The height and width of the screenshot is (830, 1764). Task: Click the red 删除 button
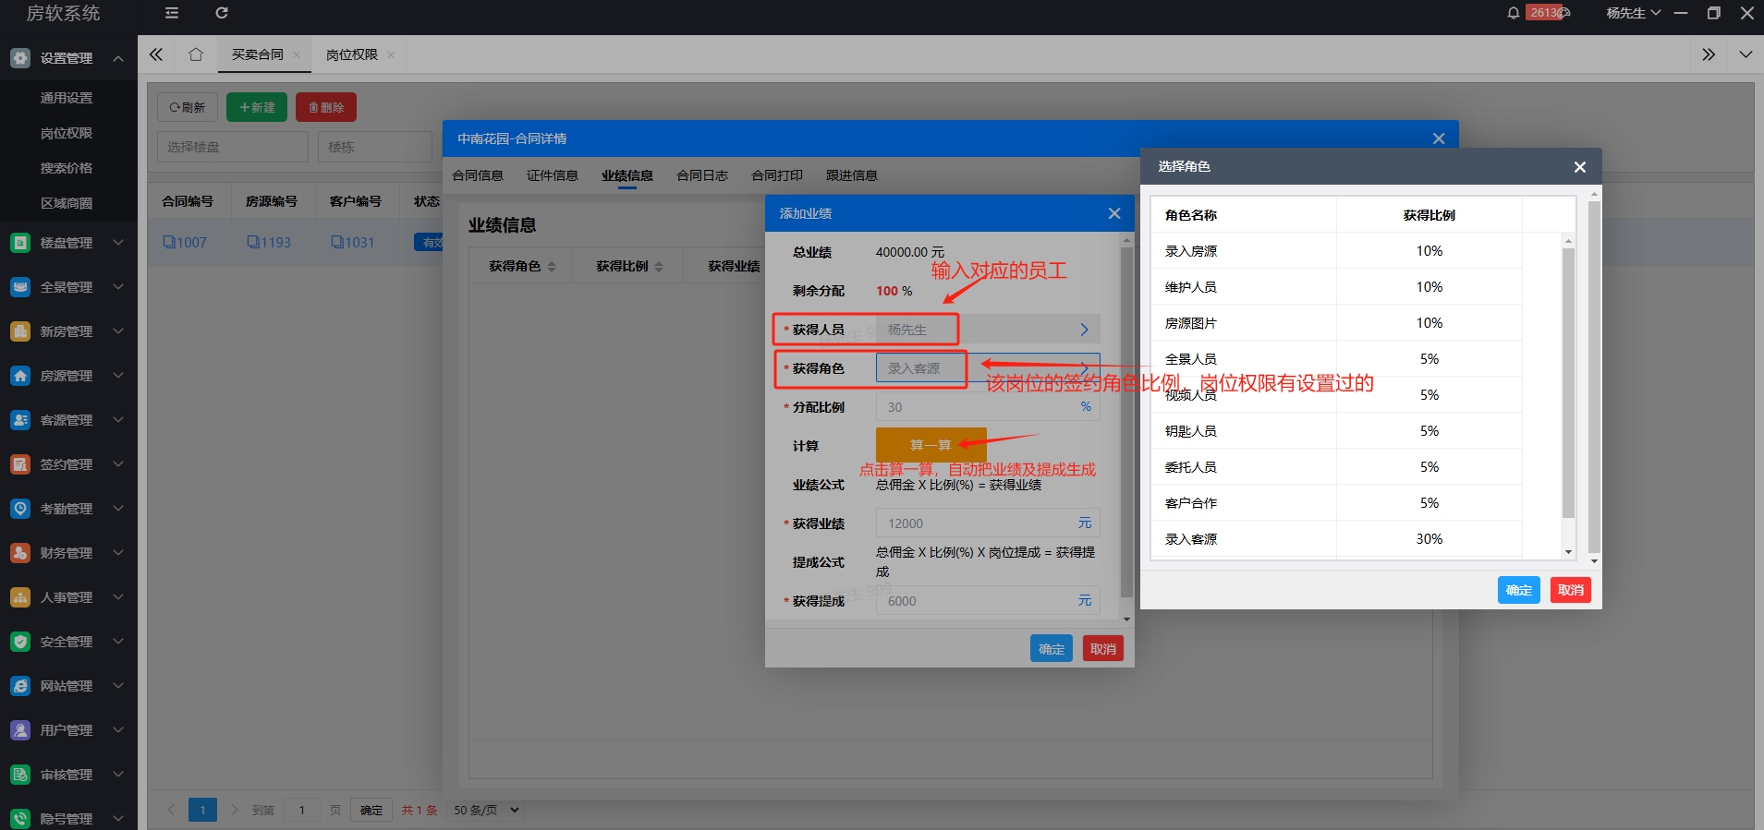pyautogui.click(x=326, y=107)
